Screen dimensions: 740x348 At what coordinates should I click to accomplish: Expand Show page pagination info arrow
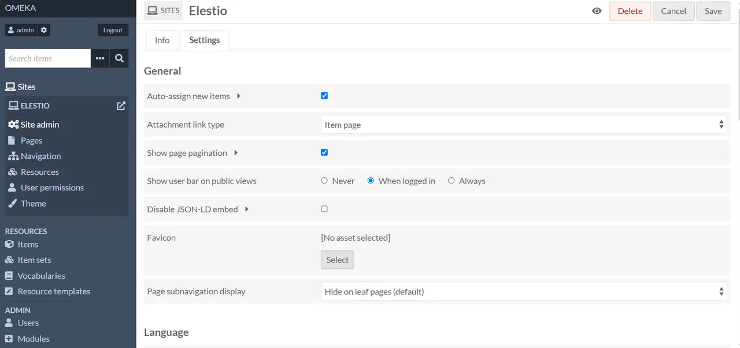[x=236, y=153]
